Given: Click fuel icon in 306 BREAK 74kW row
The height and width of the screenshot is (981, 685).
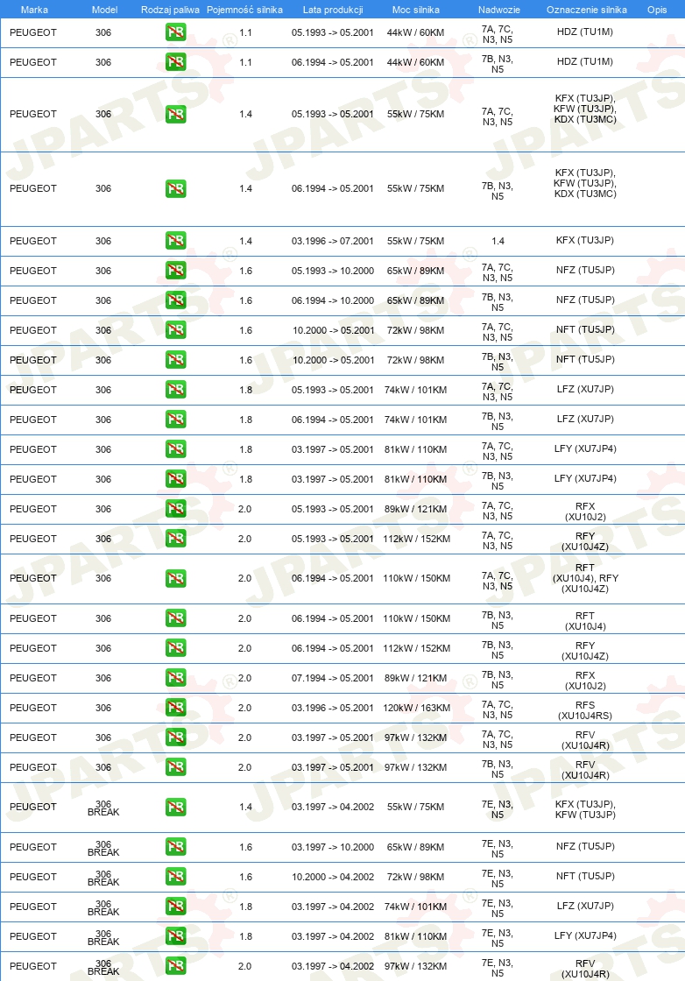Looking at the screenshot, I should (176, 906).
